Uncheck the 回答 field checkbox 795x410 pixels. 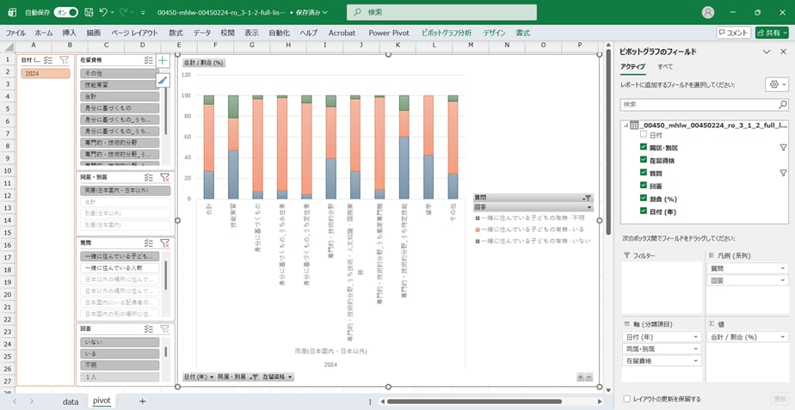tap(643, 184)
